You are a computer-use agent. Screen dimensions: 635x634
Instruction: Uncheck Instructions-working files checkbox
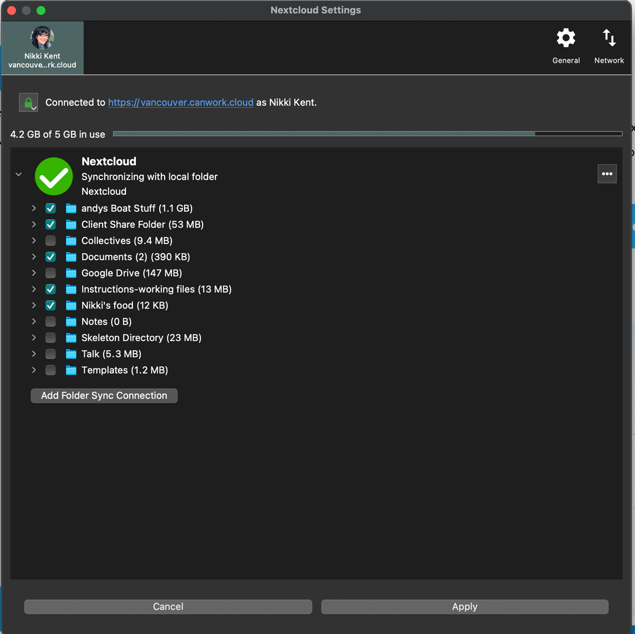pyautogui.click(x=51, y=289)
